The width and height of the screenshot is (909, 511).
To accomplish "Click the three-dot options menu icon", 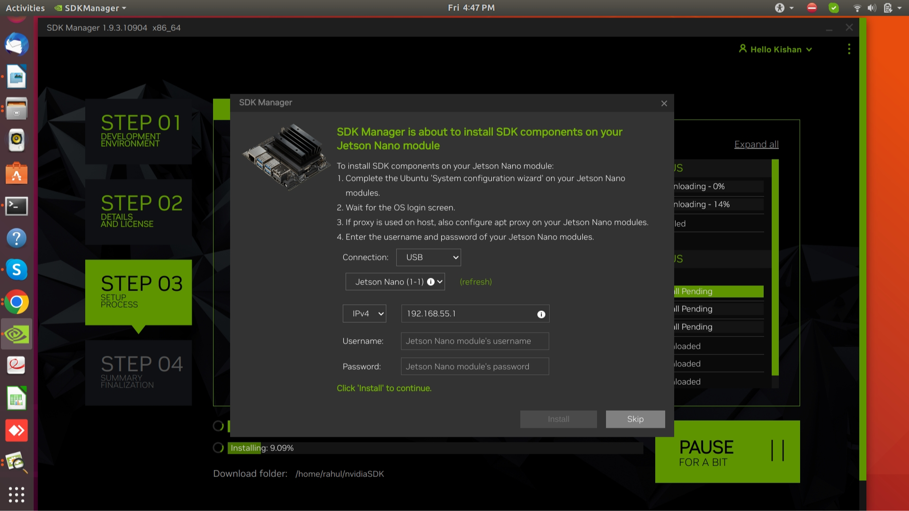I will pos(849,49).
